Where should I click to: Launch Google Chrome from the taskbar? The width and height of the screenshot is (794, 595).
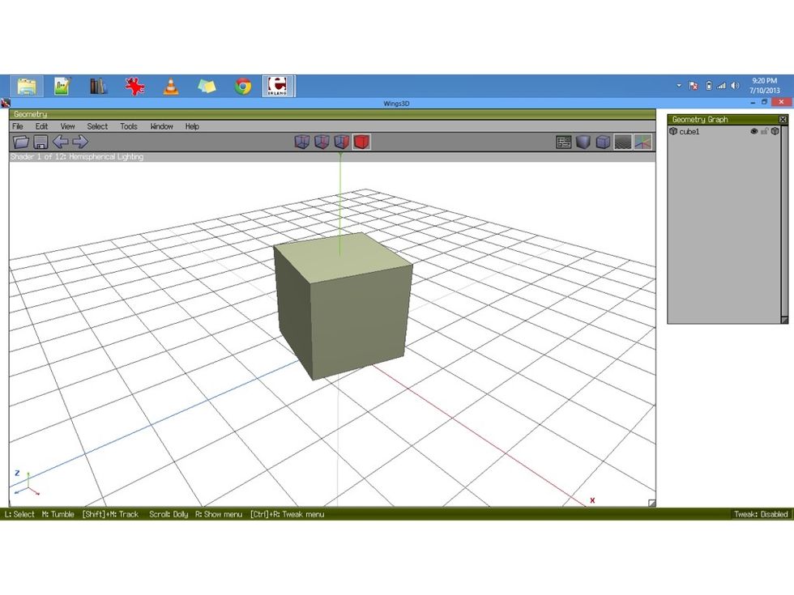click(x=242, y=84)
